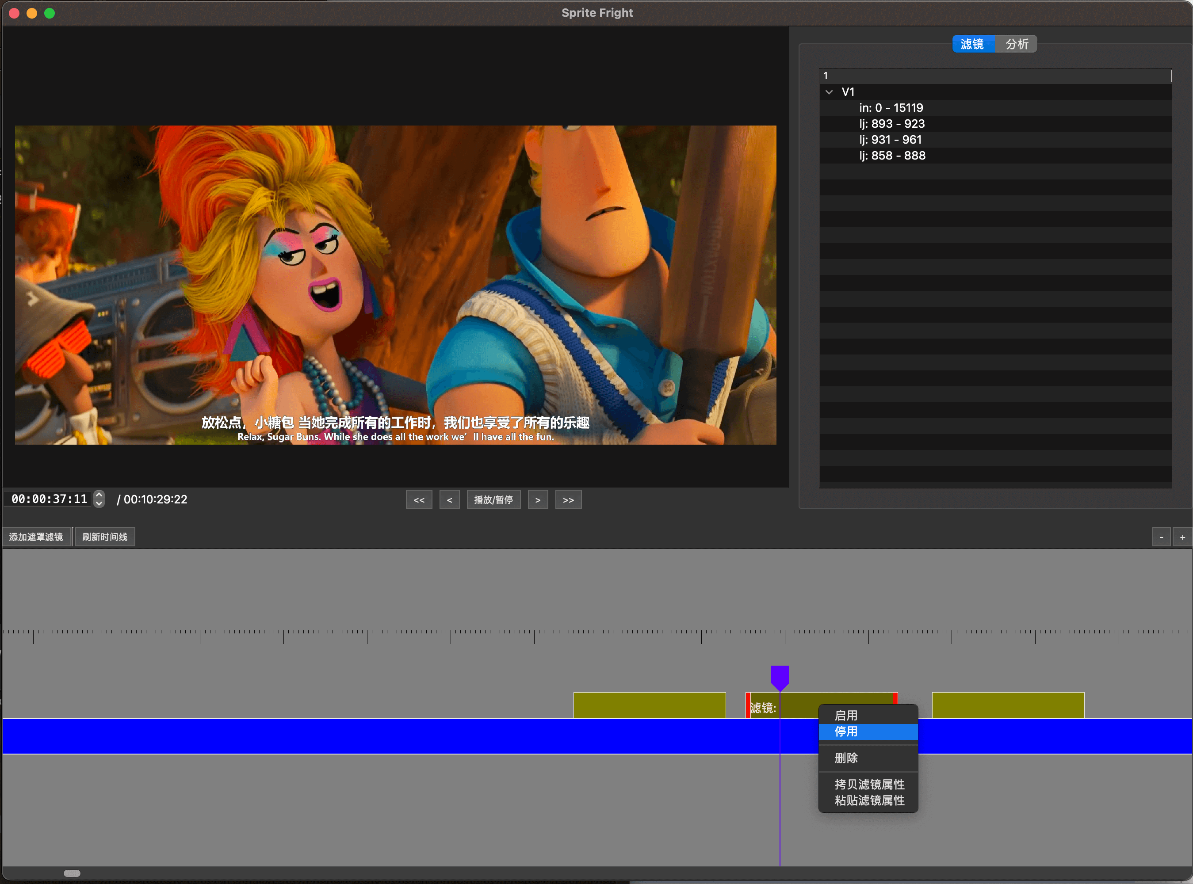Switch to the 滤镜 tab
Image resolution: width=1193 pixels, height=884 pixels.
972,44
